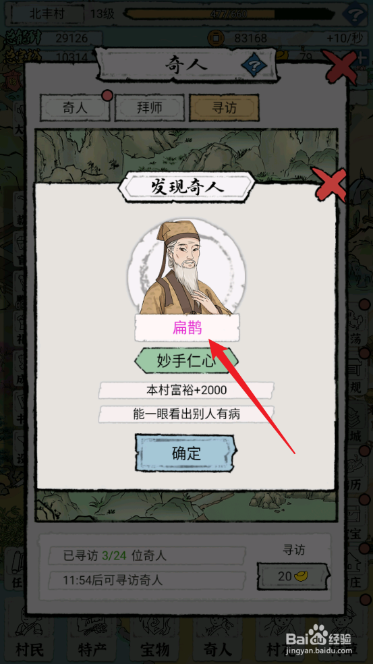Open 宝物 from the bottom navigation
373x664 pixels.
154,648
